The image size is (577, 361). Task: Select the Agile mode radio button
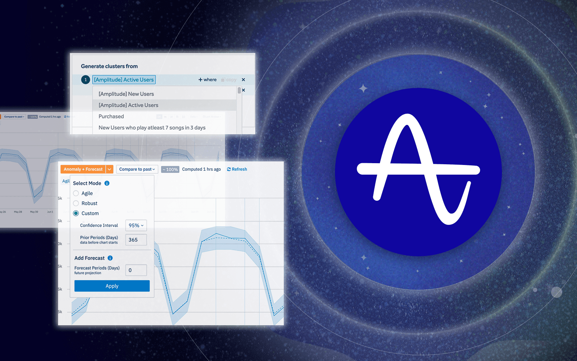coord(76,193)
